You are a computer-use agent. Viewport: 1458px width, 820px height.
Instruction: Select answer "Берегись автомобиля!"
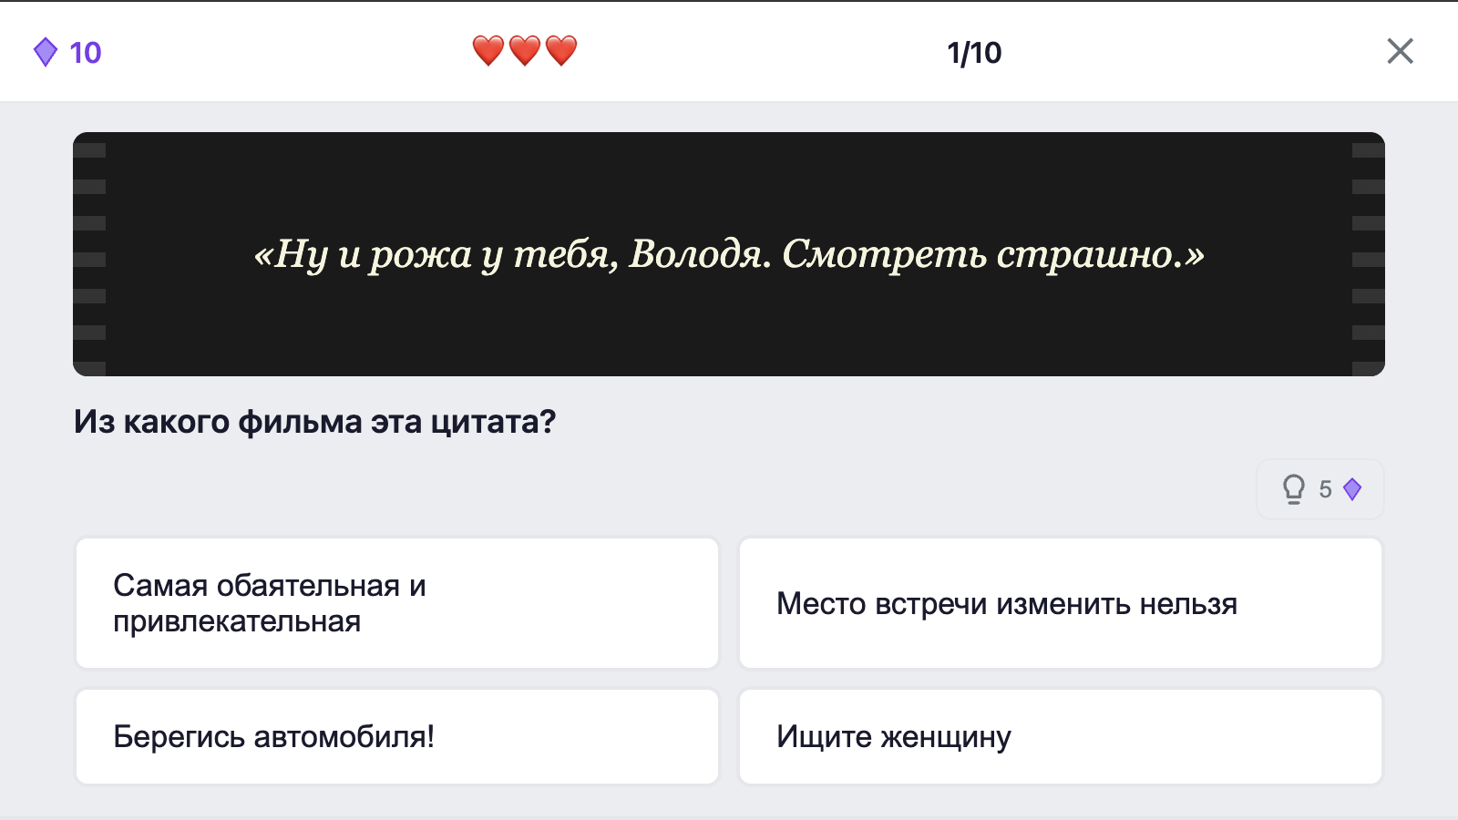click(x=397, y=736)
